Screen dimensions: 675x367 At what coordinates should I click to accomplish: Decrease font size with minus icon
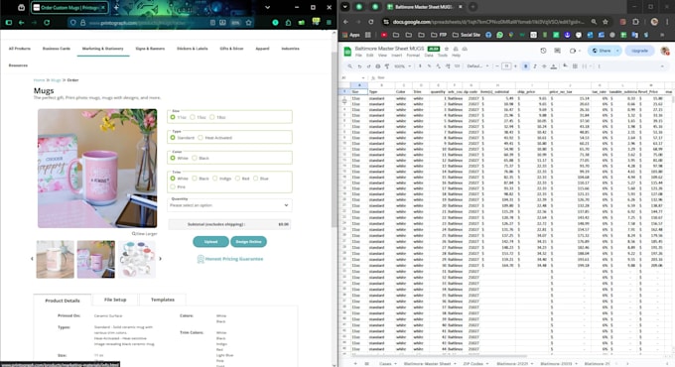(x=497, y=66)
